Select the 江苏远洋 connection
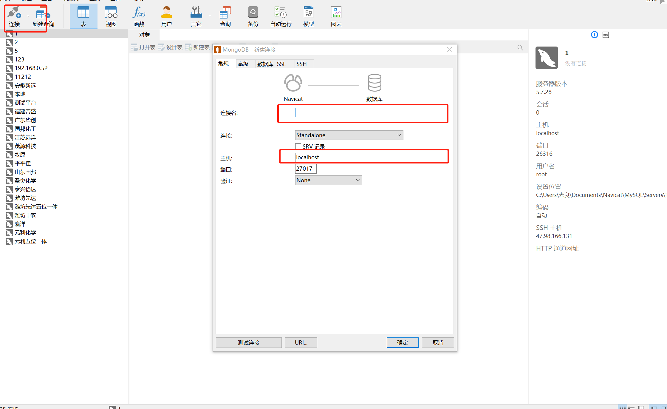The width and height of the screenshot is (667, 409). pyautogui.click(x=64, y=137)
